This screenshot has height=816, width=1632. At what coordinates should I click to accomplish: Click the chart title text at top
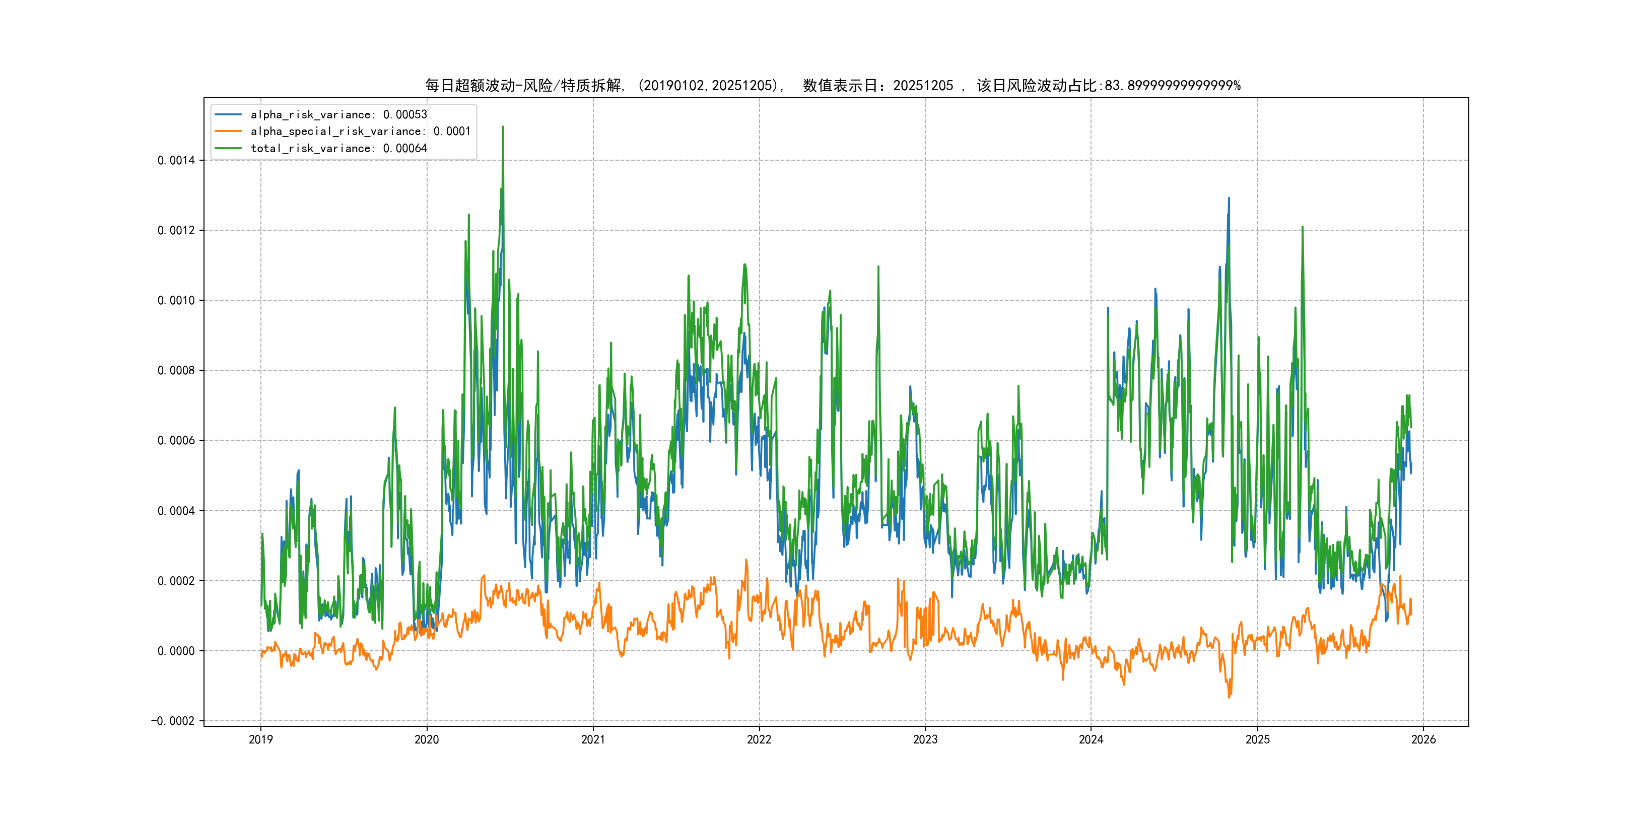pos(832,86)
